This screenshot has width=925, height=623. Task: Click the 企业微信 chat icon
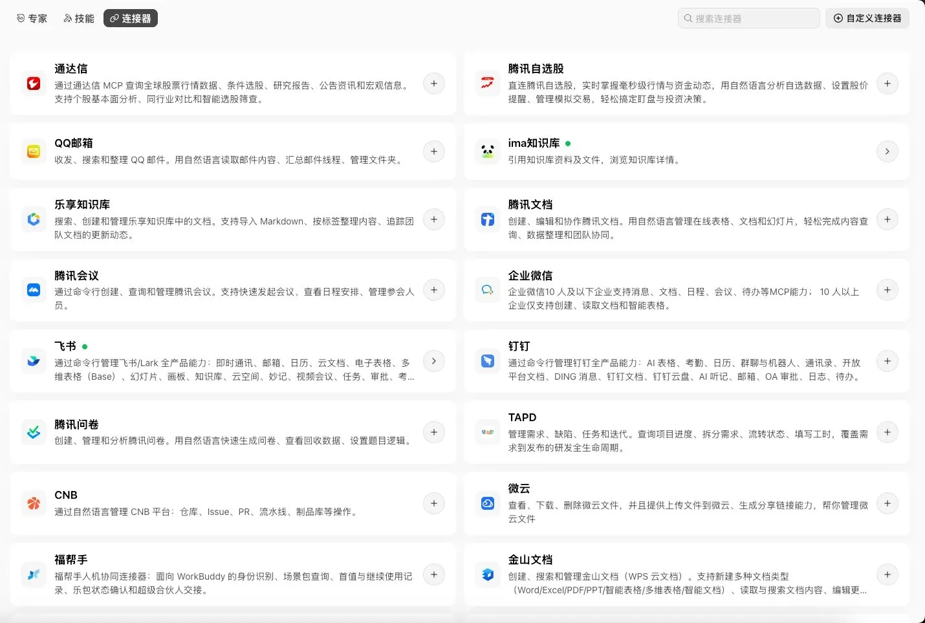point(487,290)
